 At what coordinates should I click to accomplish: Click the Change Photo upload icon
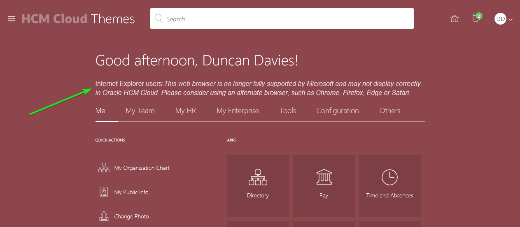pyautogui.click(x=104, y=216)
